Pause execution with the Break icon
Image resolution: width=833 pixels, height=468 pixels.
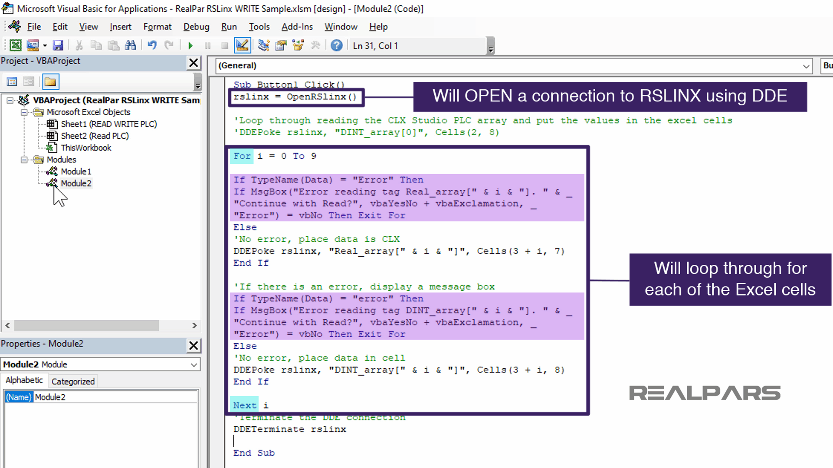tap(207, 45)
